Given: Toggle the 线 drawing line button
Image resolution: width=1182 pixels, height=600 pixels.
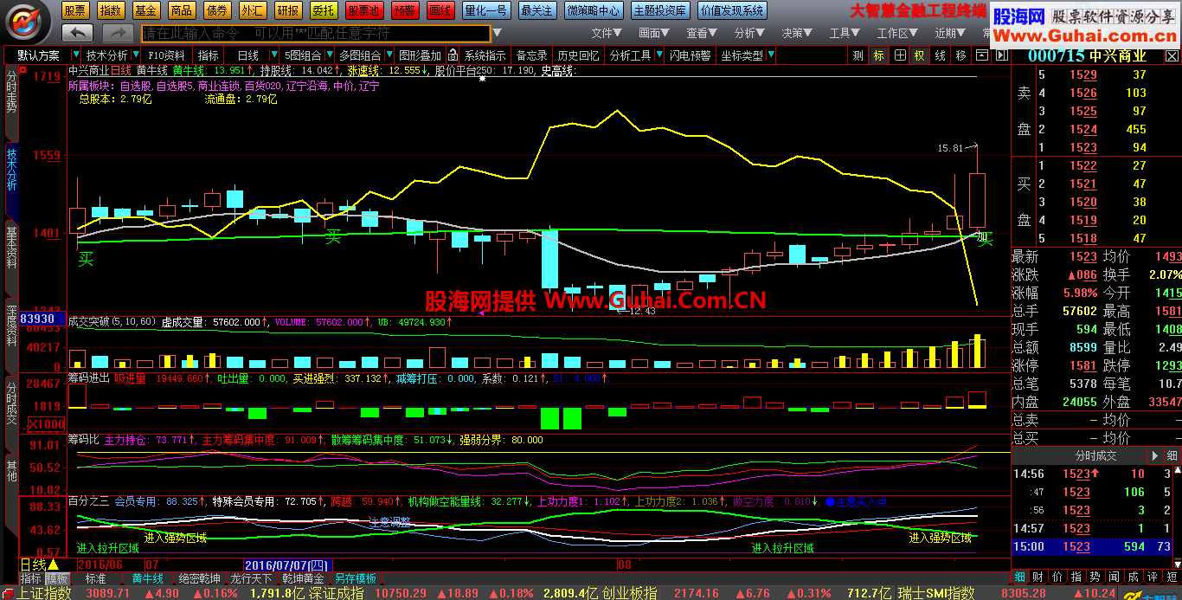Looking at the screenshot, I should (x=940, y=55).
